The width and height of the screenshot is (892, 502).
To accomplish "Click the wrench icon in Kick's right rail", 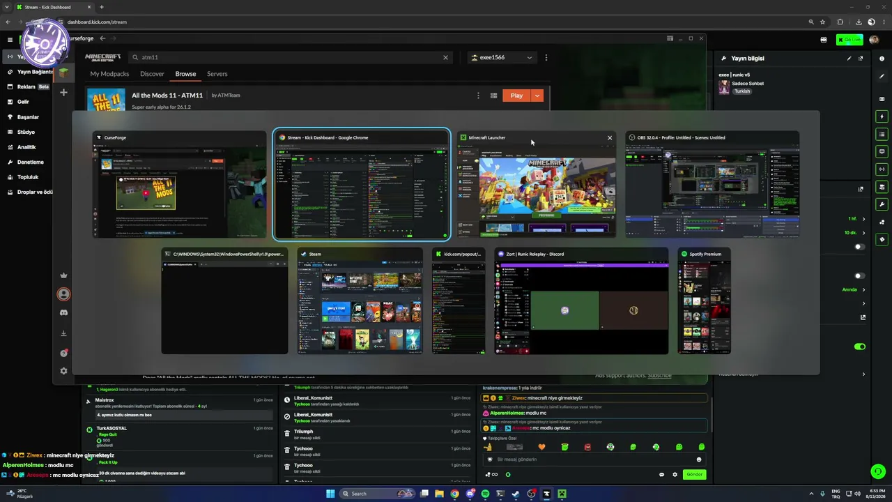I will 882,204.
